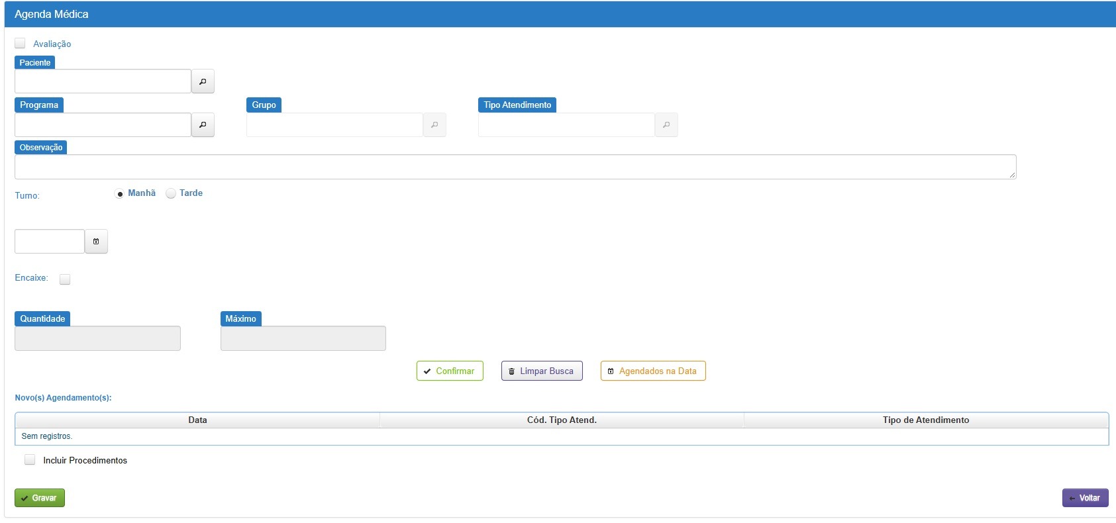Focus the Programa input field

(x=103, y=124)
